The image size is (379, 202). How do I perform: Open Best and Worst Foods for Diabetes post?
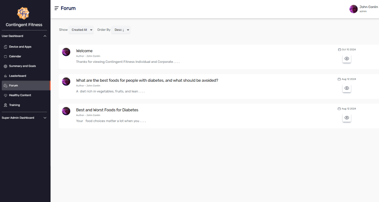pyautogui.click(x=107, y=110)
